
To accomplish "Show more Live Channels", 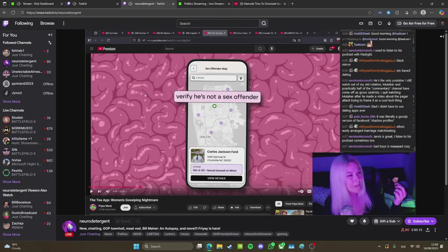I will coord(12,182).
